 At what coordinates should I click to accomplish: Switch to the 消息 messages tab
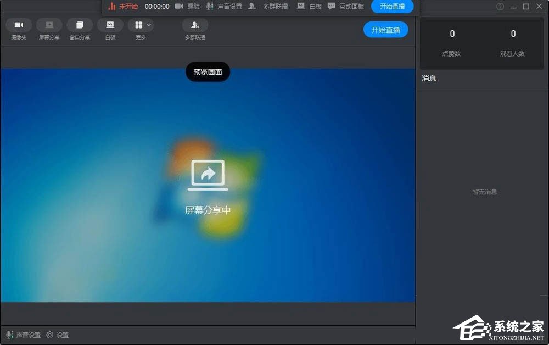pyautogui.click(x=429, y=78)
